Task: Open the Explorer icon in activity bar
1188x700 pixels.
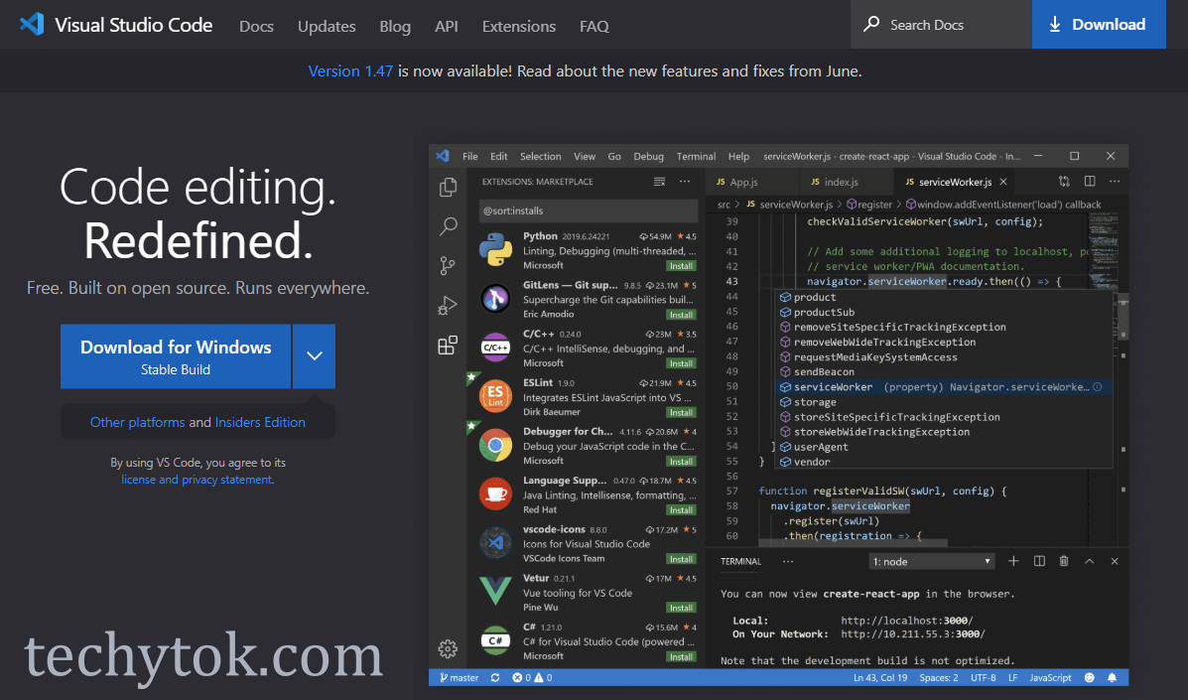Action: click(448, 187)
